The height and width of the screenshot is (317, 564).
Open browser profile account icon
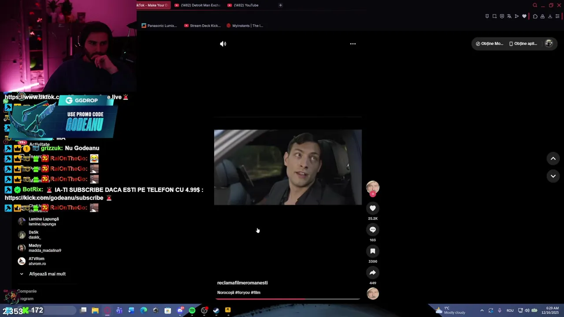[x=542, y=16]
